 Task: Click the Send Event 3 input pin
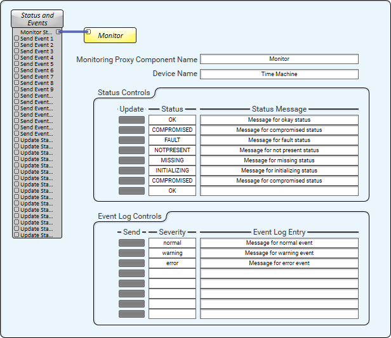tap(17, 51)
